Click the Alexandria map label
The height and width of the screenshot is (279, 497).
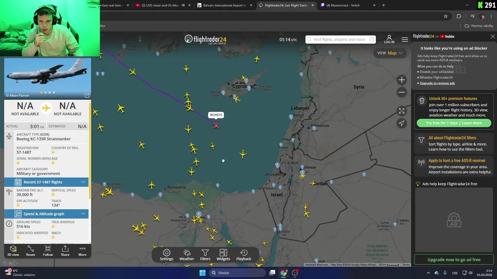(x=176, y=188)
